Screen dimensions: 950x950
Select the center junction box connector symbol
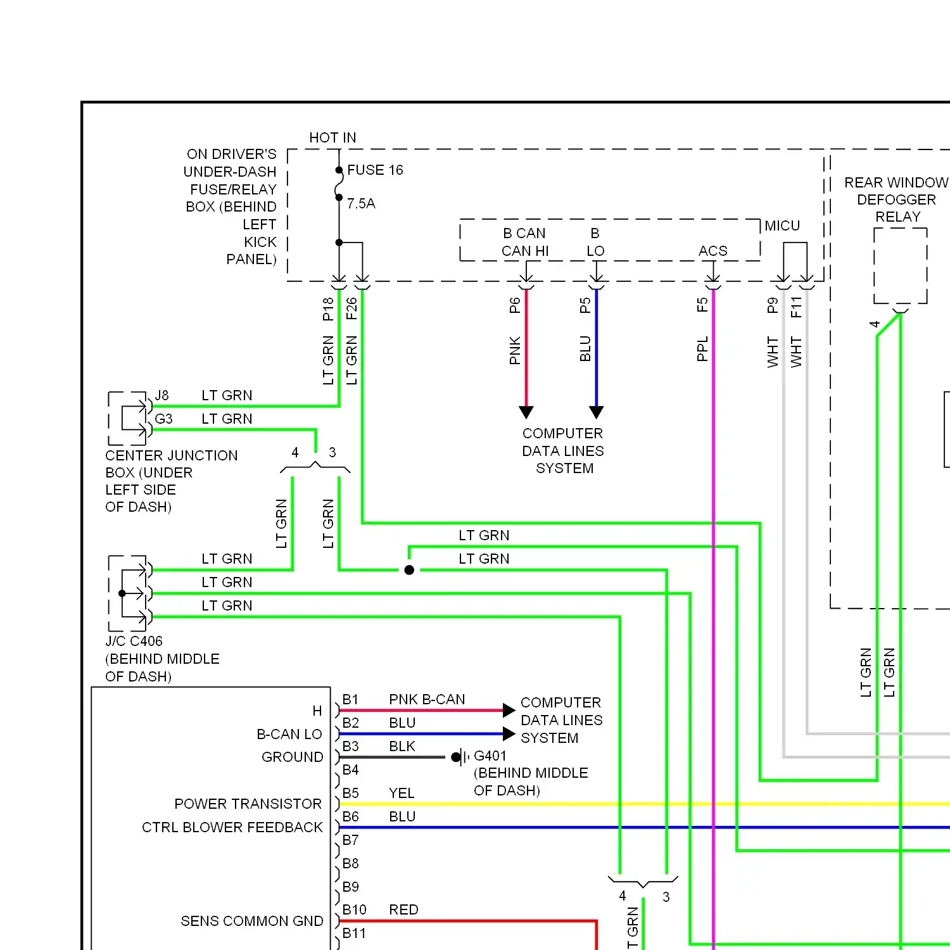130,418
